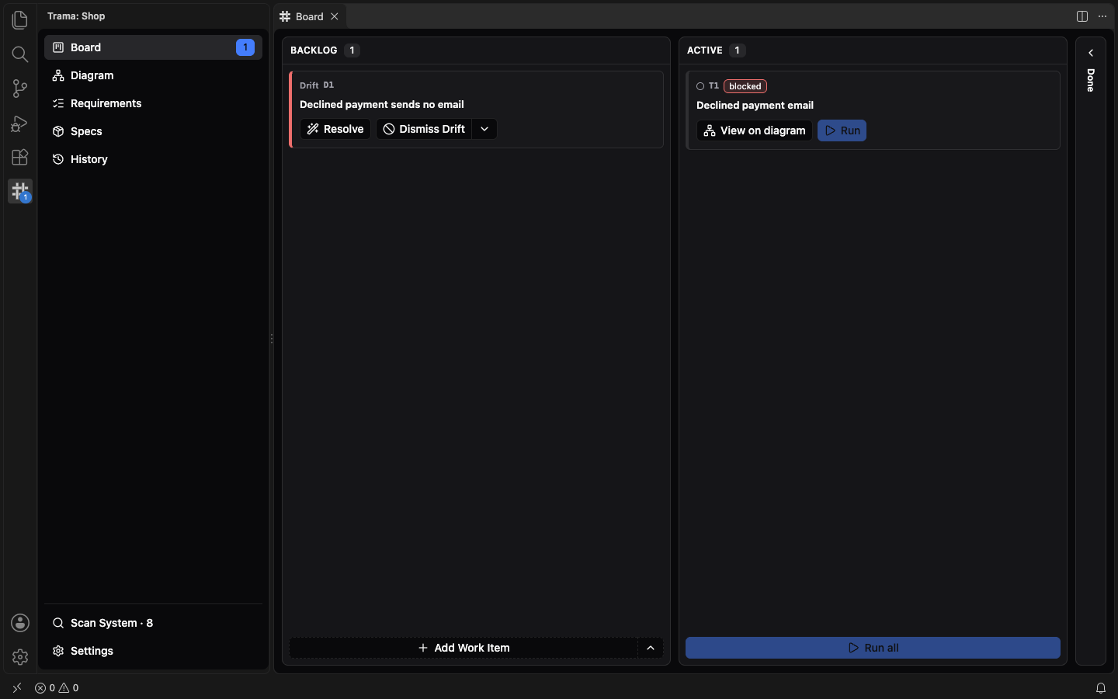The width and height of the screenshot is (1118, 699).
Task: Click View on diagram for T1
Action: pyautogui.click(x=755, y=130)
